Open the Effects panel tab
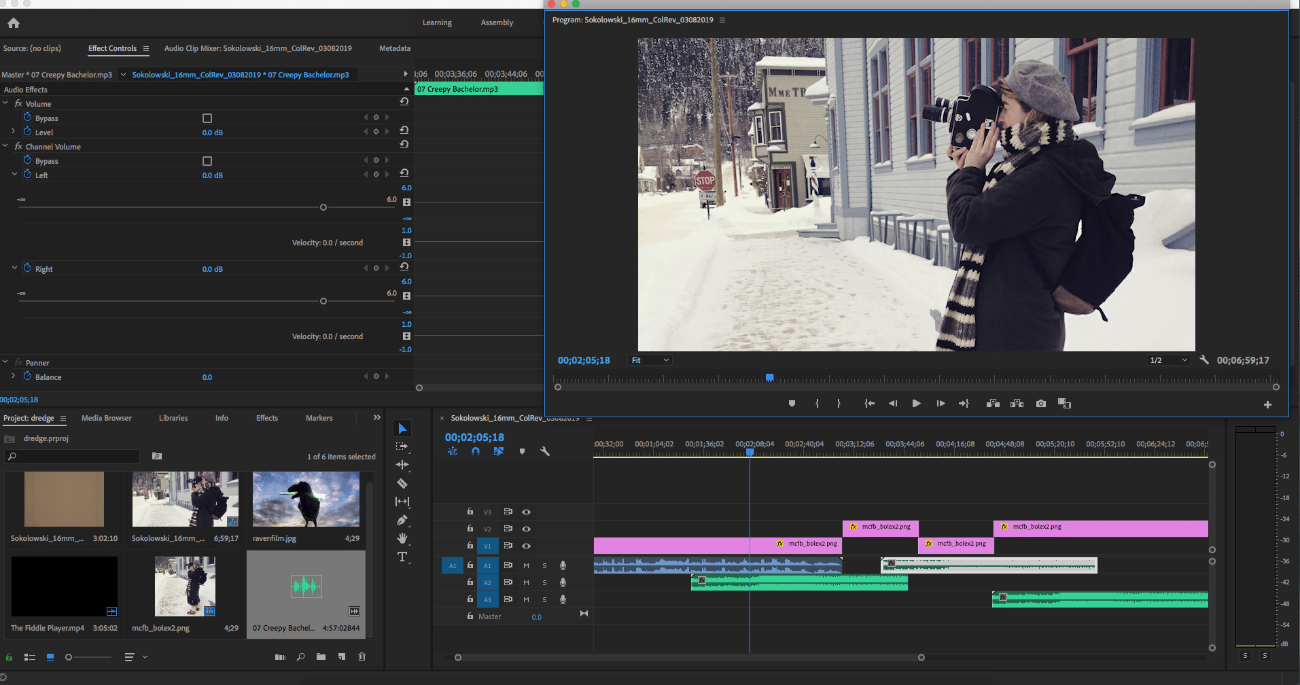1300x685 pixels. (267, 418)
